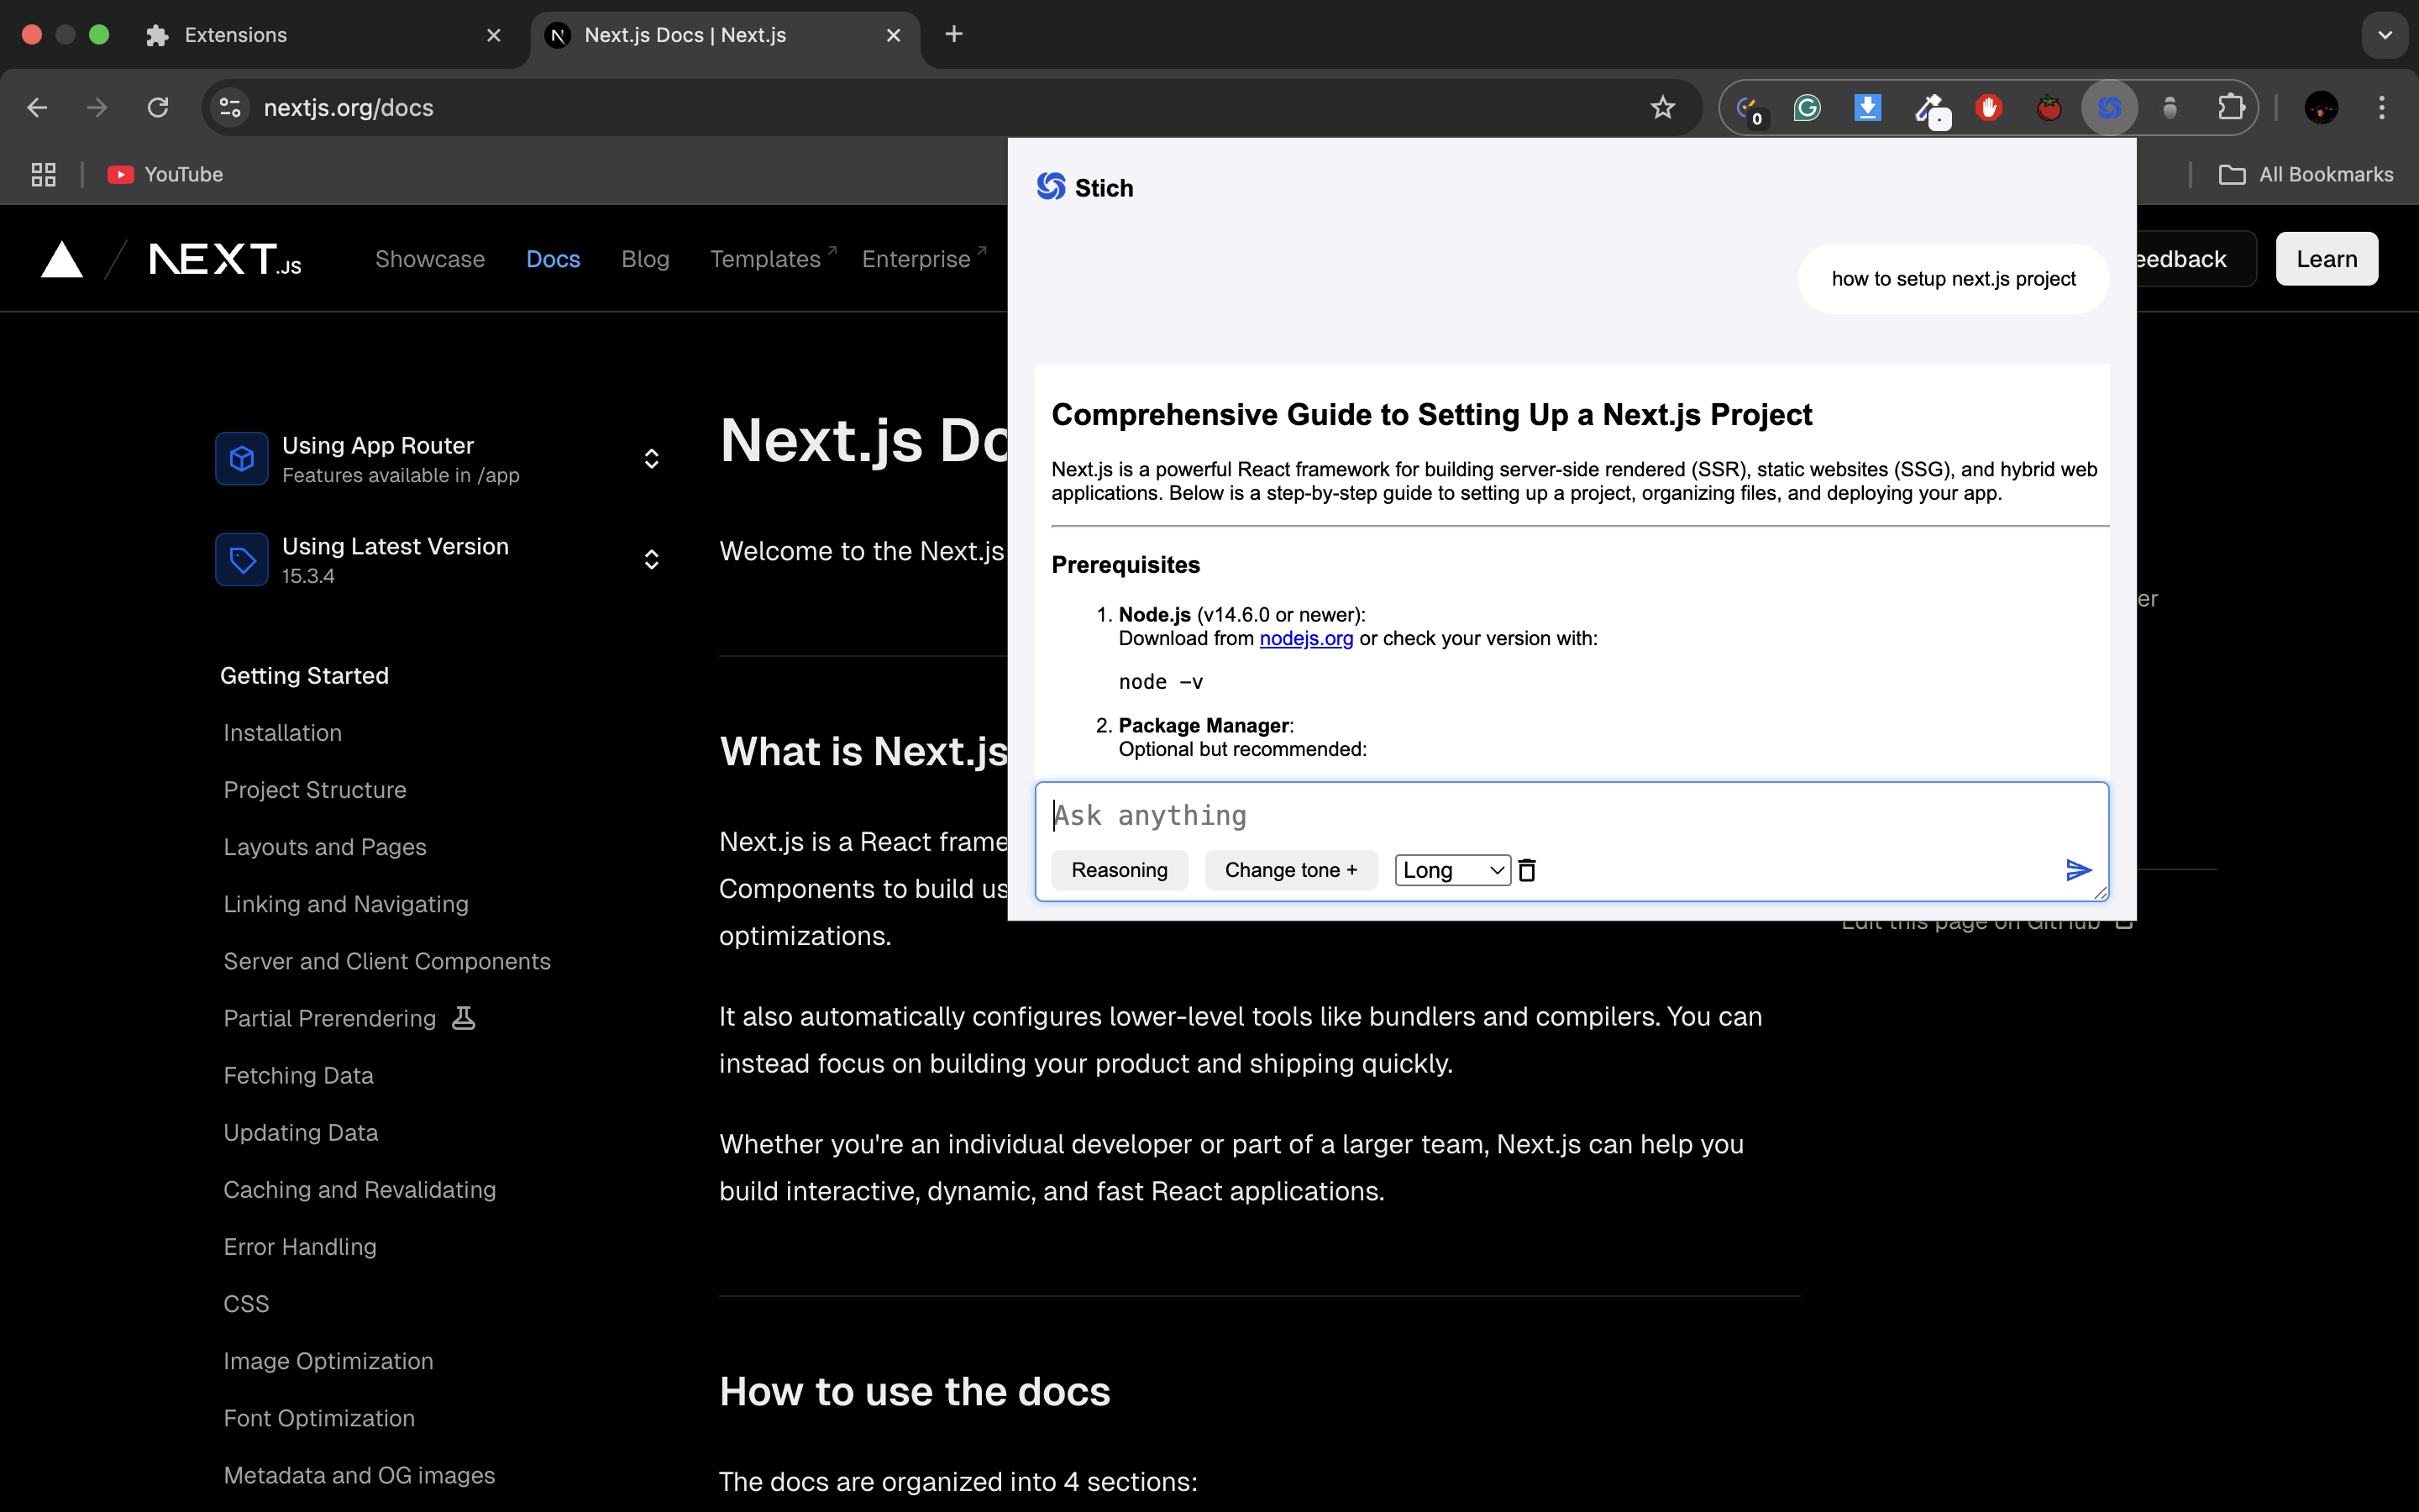The image size is (2419, 1512).
Task: Open Server and Client Components page
Action: click(x=387, y=961)
